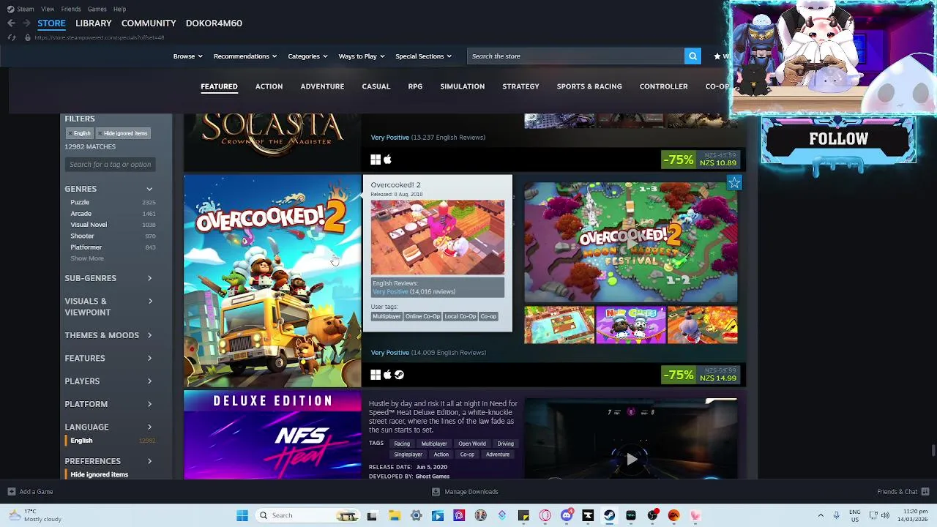Open Settings gear icon in taskbar

(x=416, y=515)
